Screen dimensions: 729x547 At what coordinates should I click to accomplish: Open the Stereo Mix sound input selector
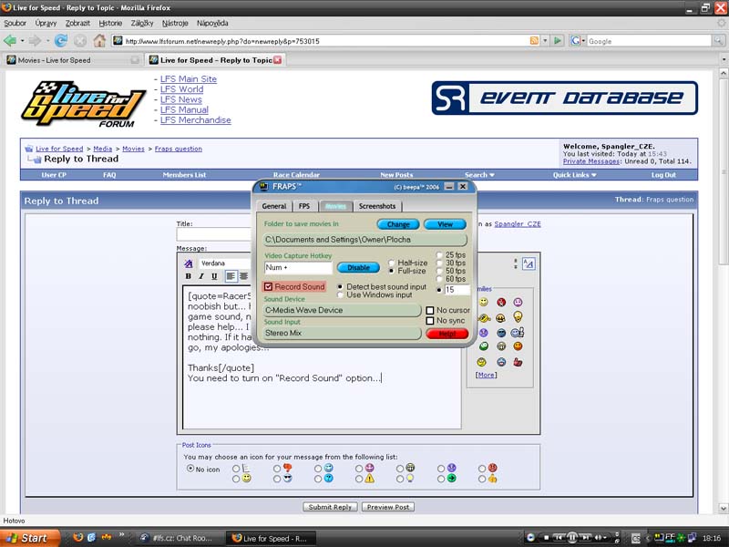[x=342, y=333]
